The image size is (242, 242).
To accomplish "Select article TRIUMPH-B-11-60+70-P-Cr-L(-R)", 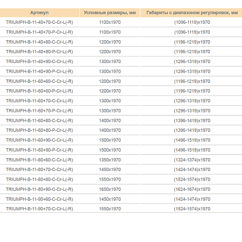I will click(x=39, y=111).
